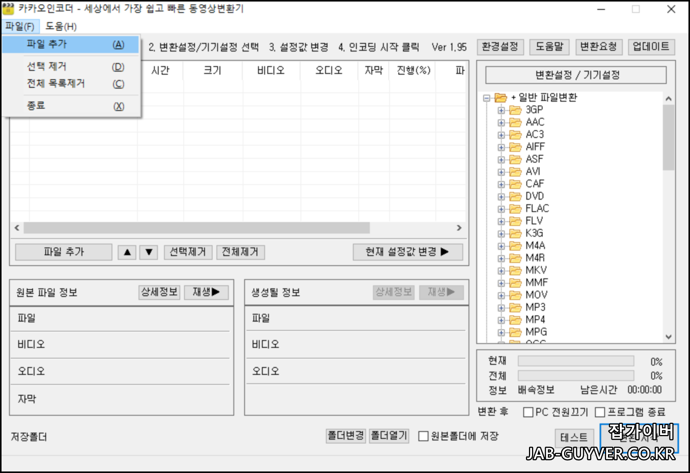The width and height of the screenshot is (690, 473).
Task: Toggle PC 전원끄기 checkbox
Action: (x=528, y=412)
